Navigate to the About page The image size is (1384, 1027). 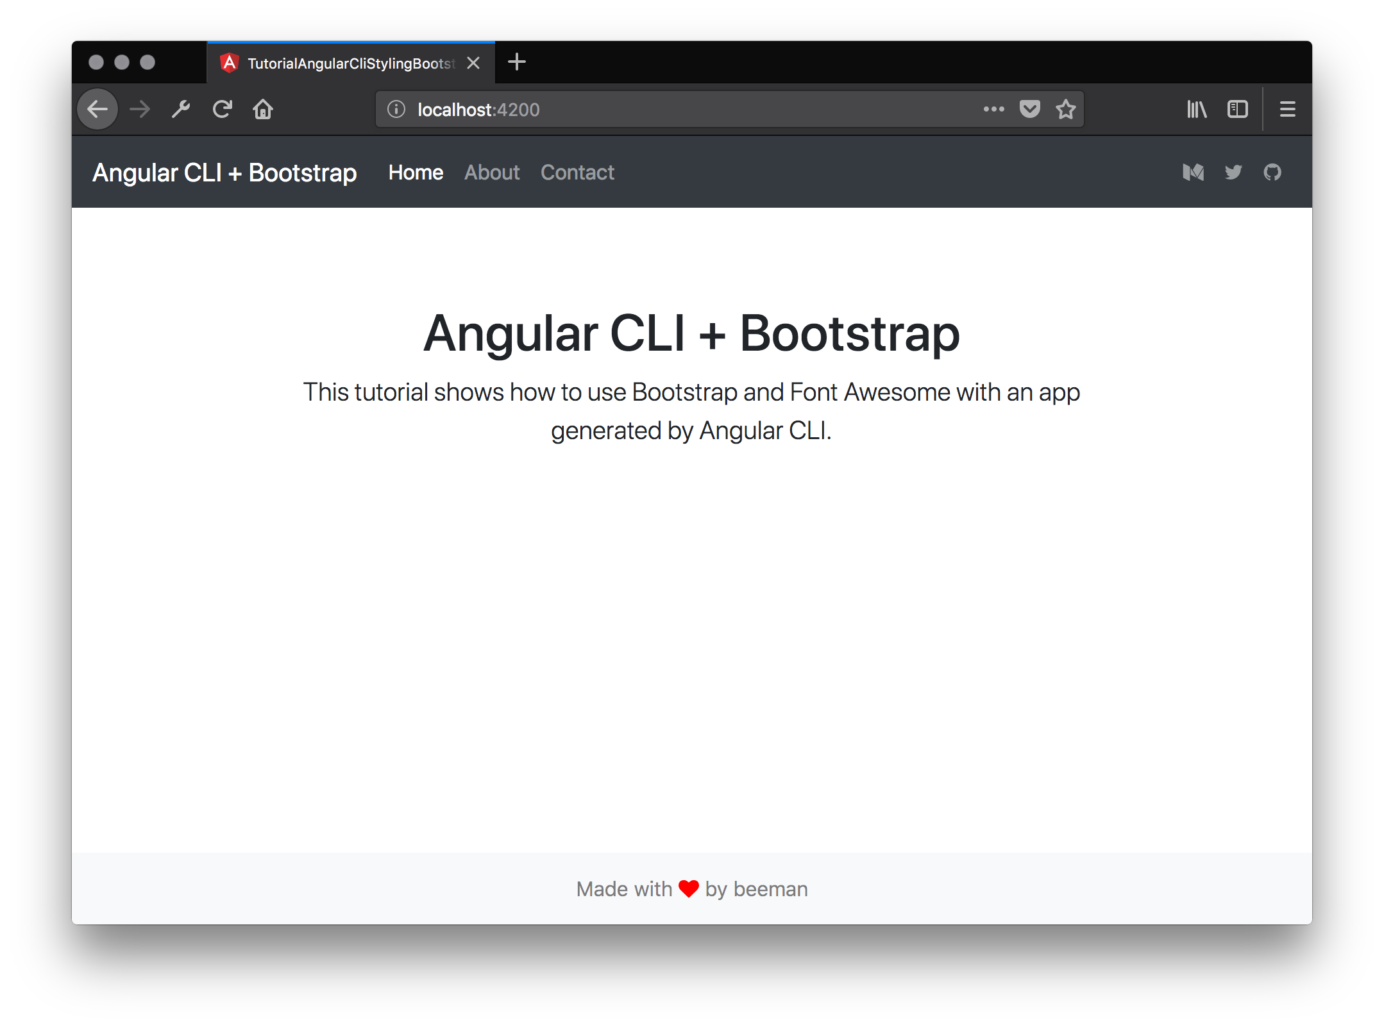(492, 172)
